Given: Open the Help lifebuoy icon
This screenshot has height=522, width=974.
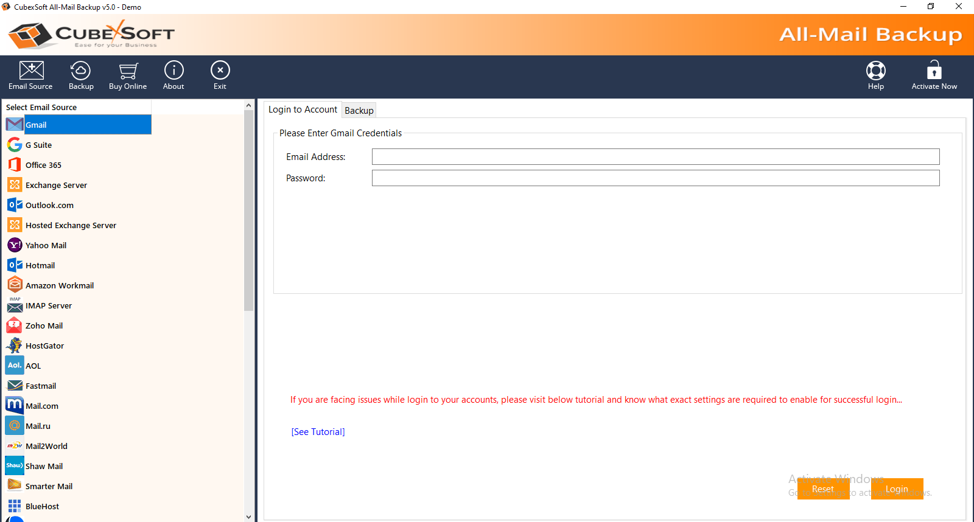Looking at the screenshot, I should [x=876, y=71].
